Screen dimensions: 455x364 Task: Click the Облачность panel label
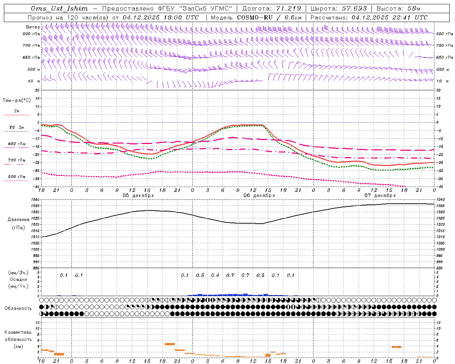point(18,309)
